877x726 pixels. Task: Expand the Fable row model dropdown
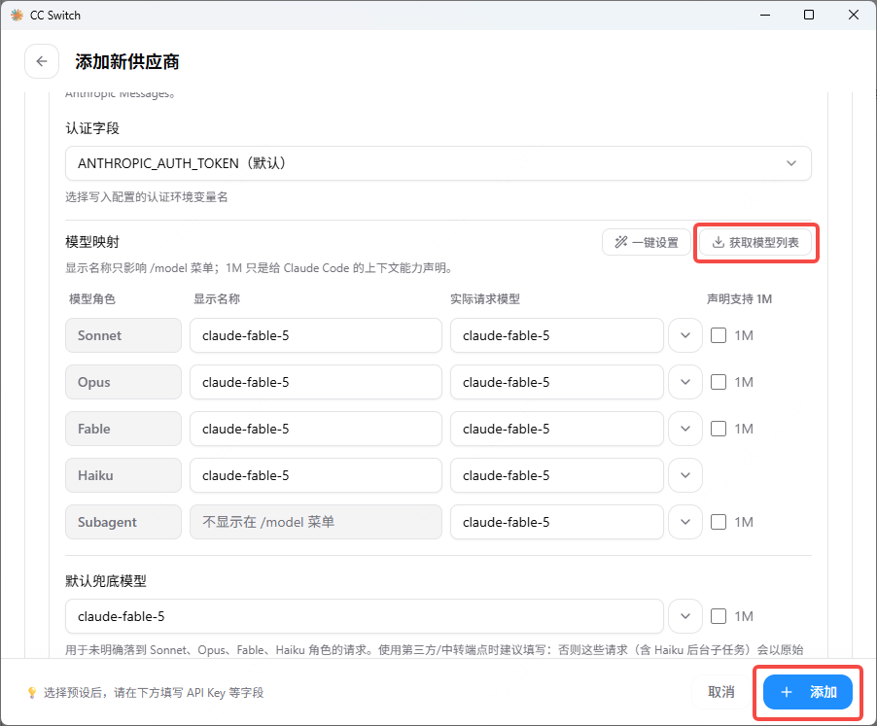pyautogui.click(x=685, y=429)
